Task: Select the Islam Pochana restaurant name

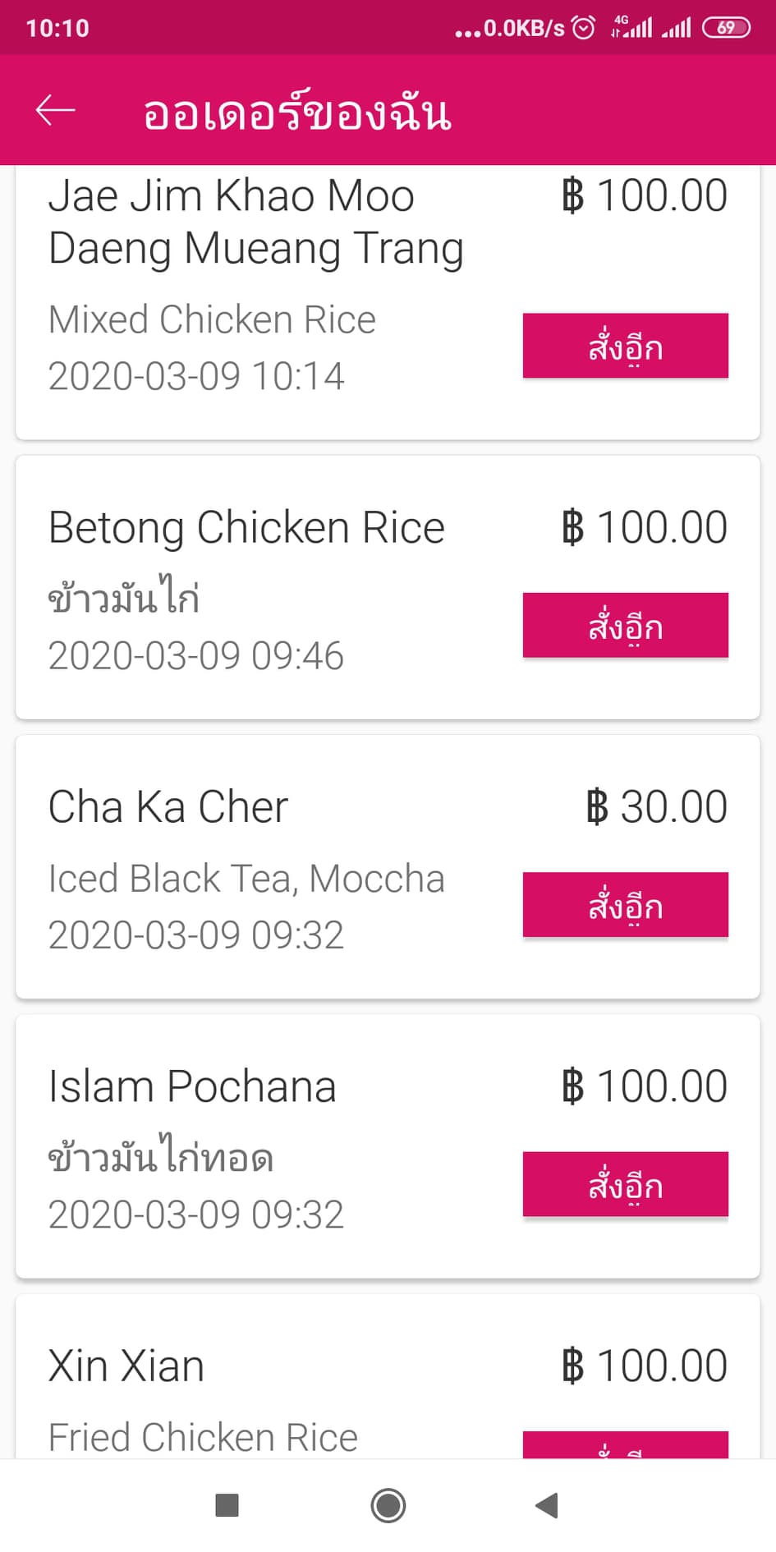Action: (192, 1086)
